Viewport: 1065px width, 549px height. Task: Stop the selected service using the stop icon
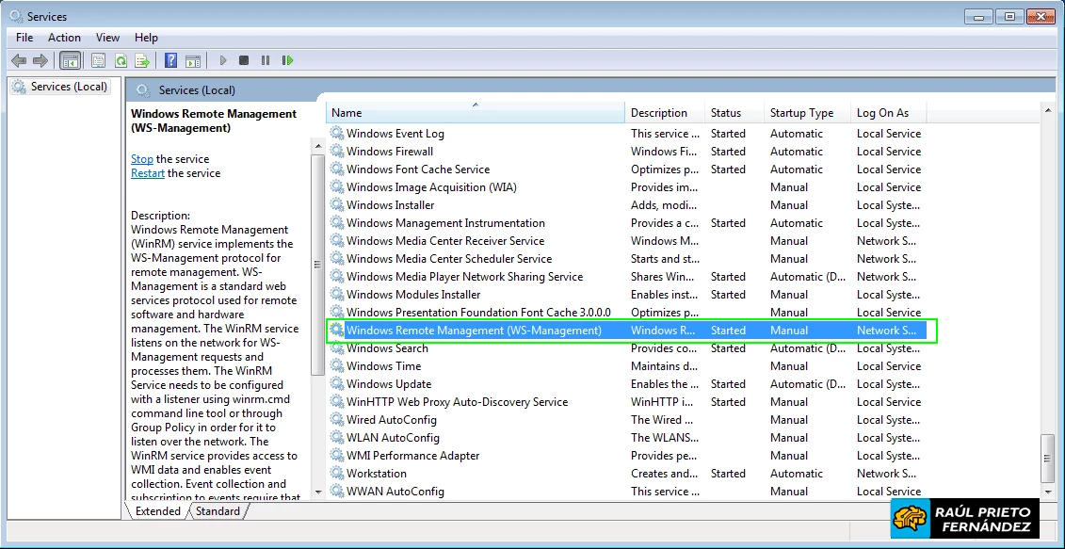coord(243,60)
